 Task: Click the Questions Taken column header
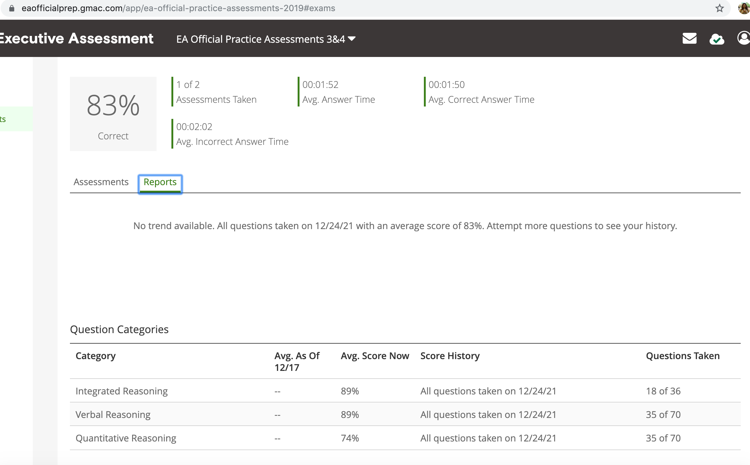click(x=683, y=356)
